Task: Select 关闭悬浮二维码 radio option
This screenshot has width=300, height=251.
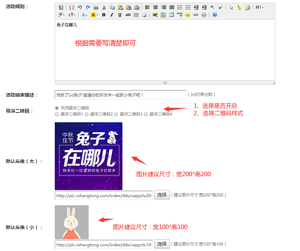Action: coord(57,108)
